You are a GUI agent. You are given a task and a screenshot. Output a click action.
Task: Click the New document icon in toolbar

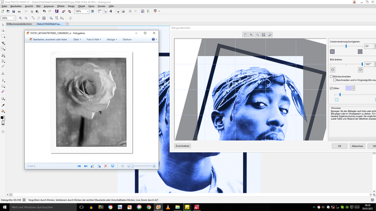coord(3,11)
